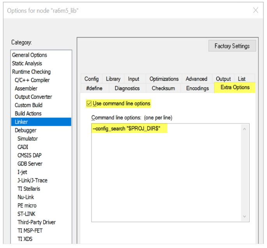Open the Extra Options tab

pos(235,87)
